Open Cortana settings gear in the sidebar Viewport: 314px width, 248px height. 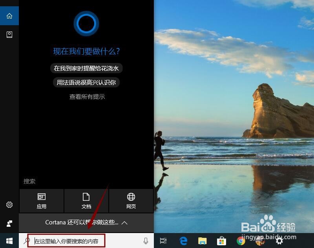coord(9,205)
